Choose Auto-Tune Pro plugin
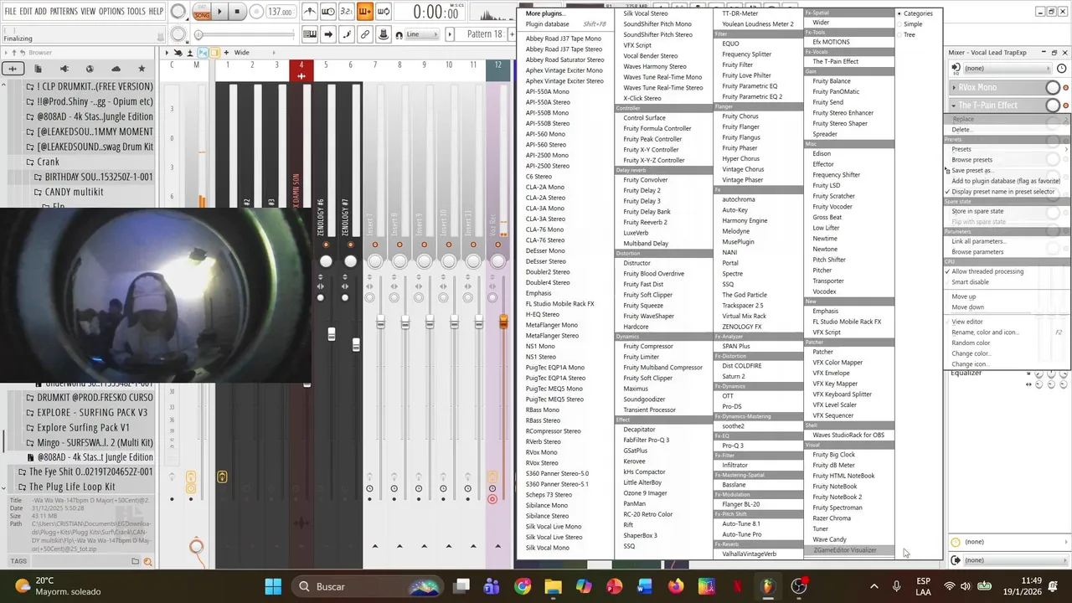Screen dimensions: 1072x603 [x=741, y=534]
